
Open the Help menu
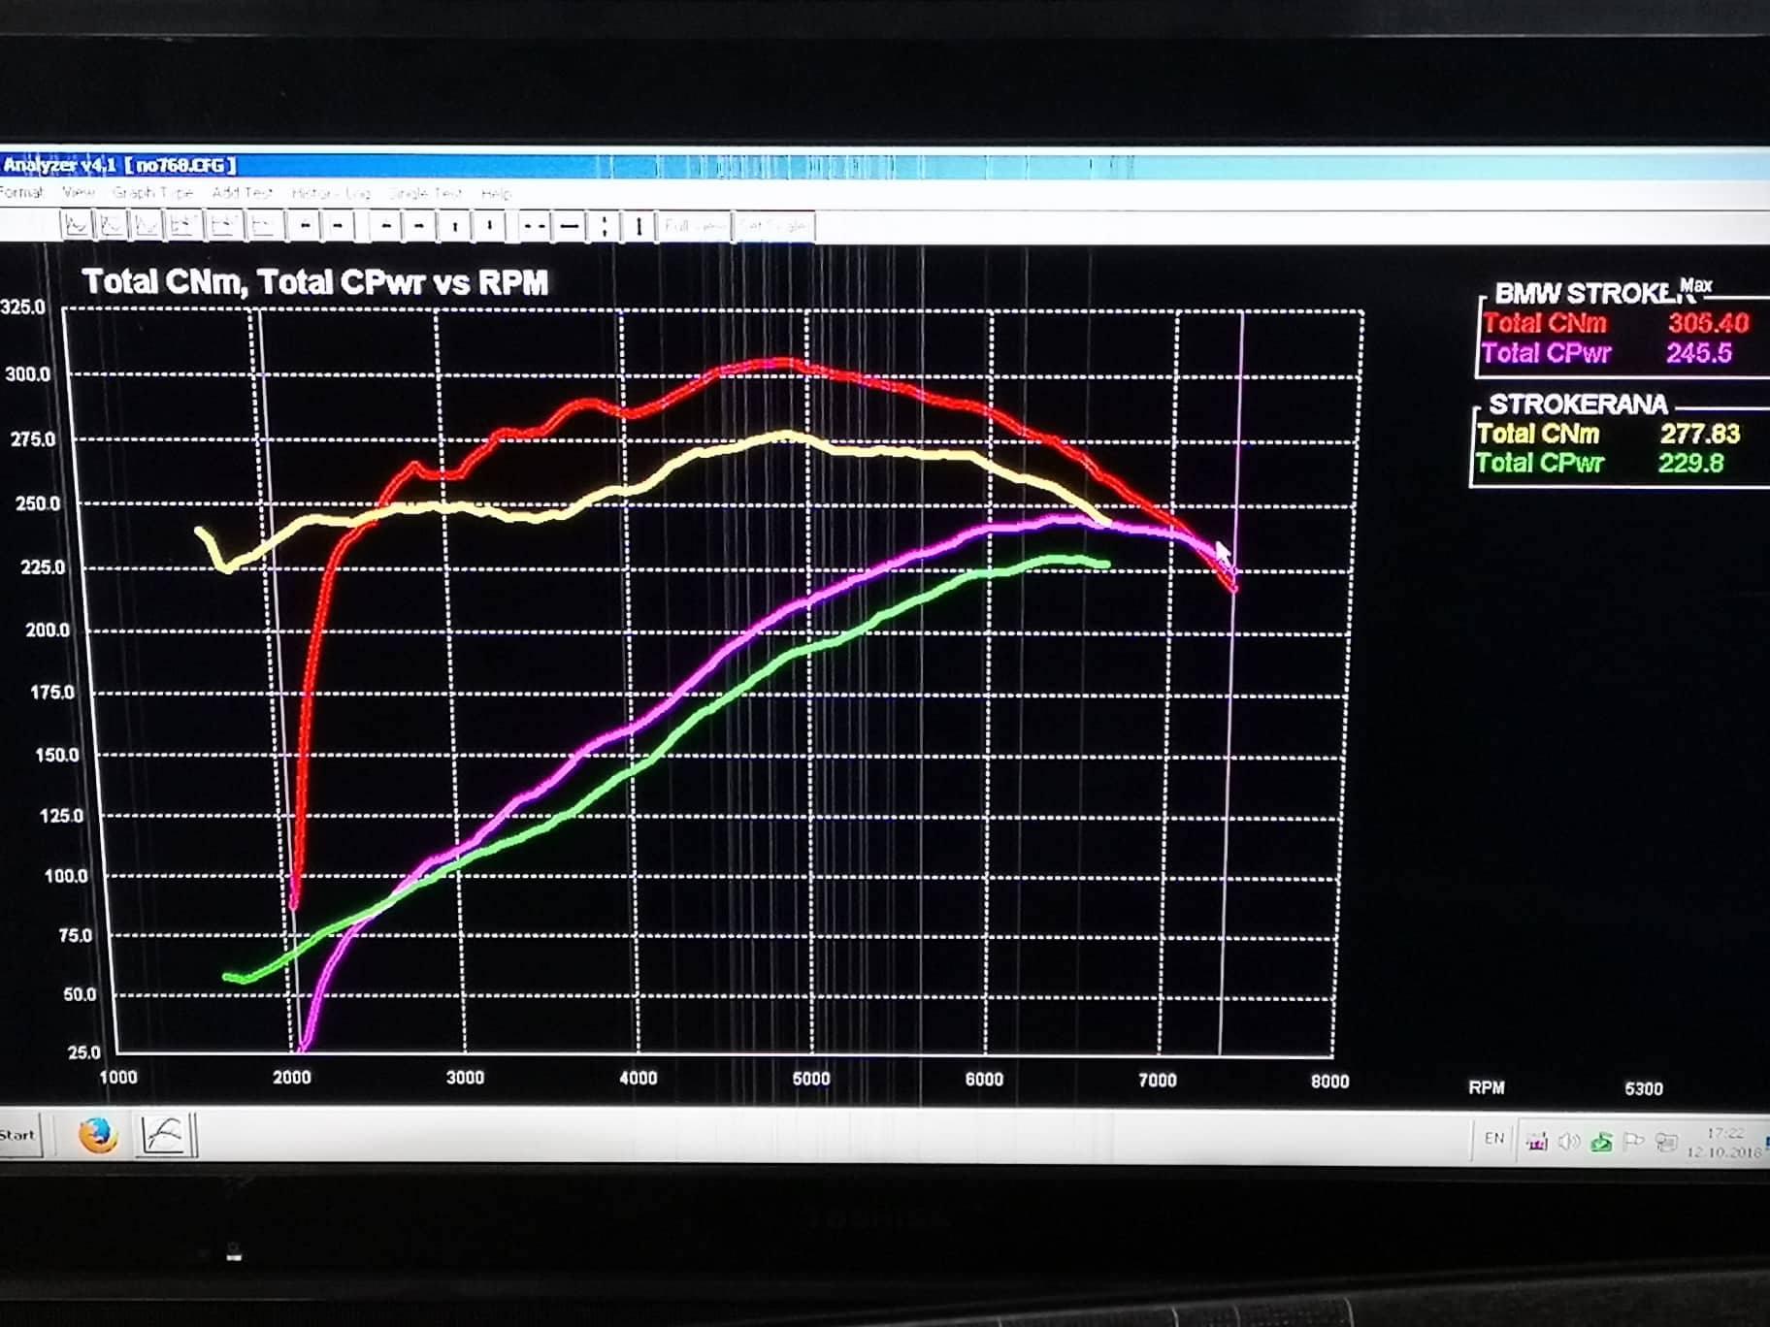tap(496, 193)
